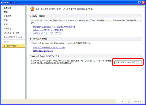146x105 pixels.
Task: Go to the 保存 settings category
Action: pos(6,20)
